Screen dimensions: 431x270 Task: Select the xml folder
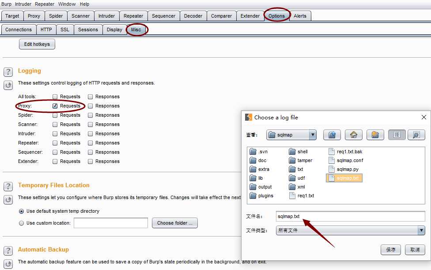point(297,187)
